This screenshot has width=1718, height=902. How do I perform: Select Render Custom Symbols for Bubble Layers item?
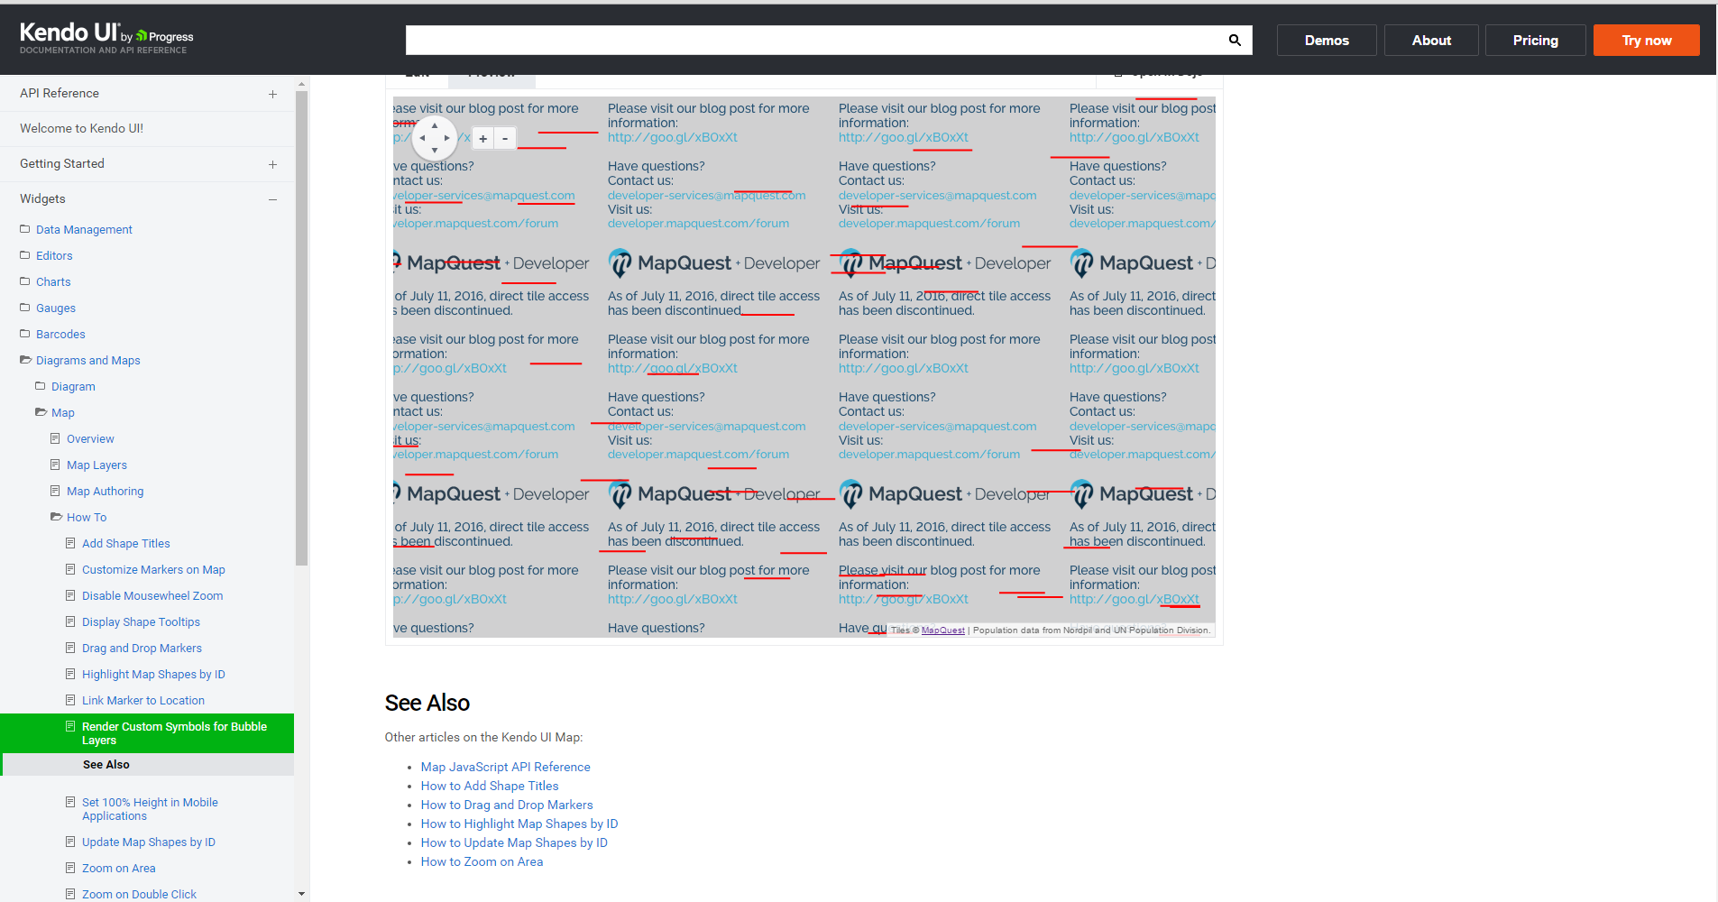pyautogui.click(x=147, y=733)
